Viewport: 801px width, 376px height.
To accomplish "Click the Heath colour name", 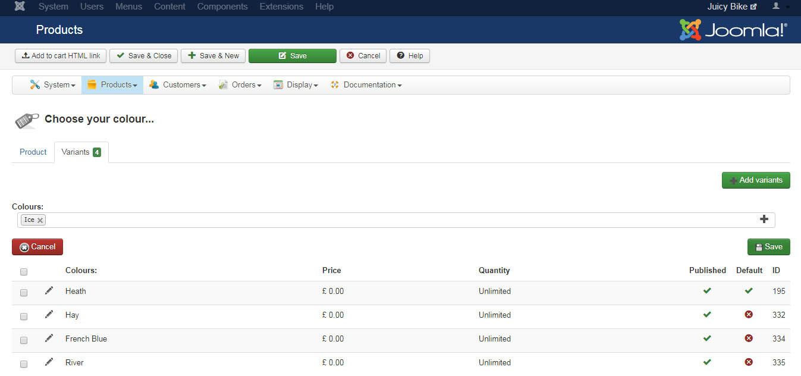I will (x=76, y=291).
